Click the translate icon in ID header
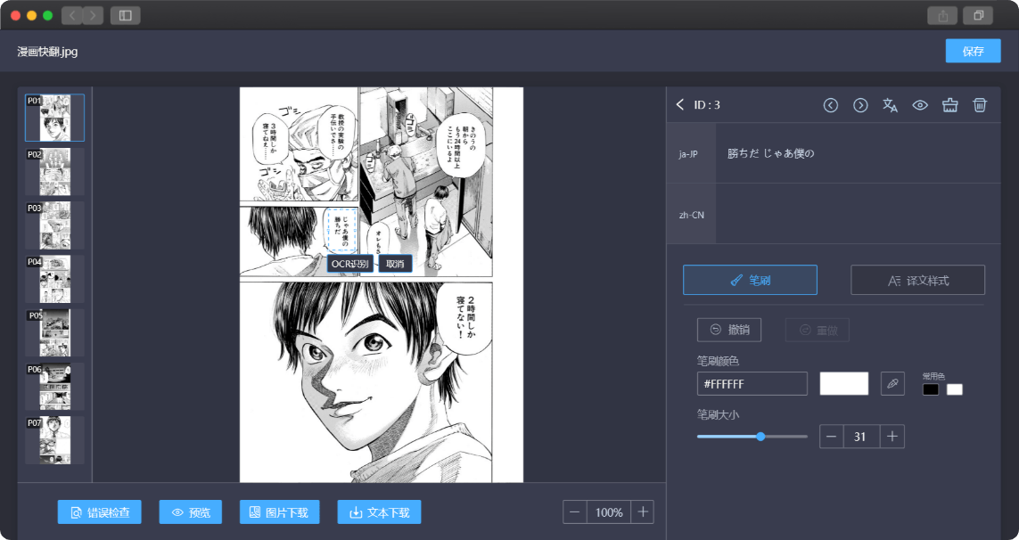1019x540 pixels. 890,105
